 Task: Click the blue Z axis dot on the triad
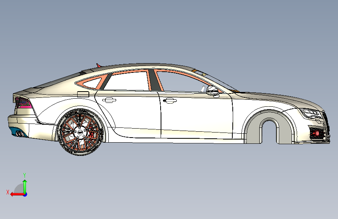pyautogui.click(x=25, y=194)
